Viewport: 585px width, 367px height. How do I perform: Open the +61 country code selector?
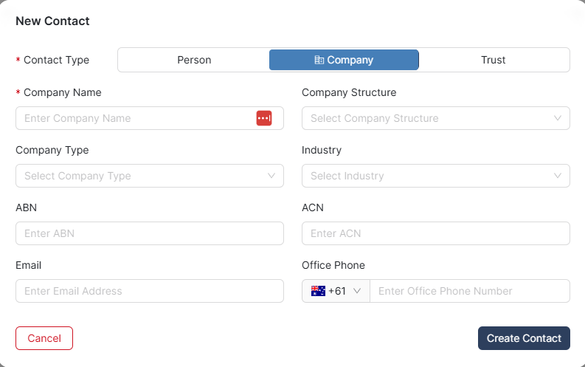(x=336, y=291)
